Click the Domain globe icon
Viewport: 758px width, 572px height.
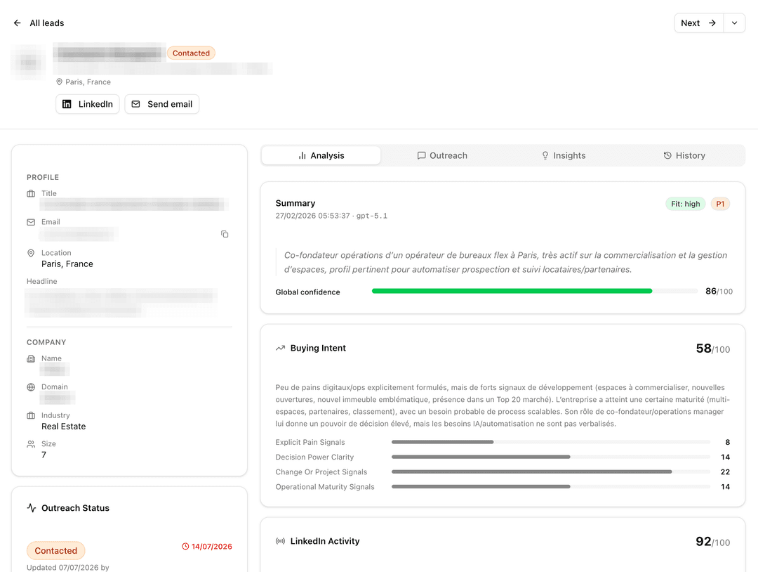[31, 387]
